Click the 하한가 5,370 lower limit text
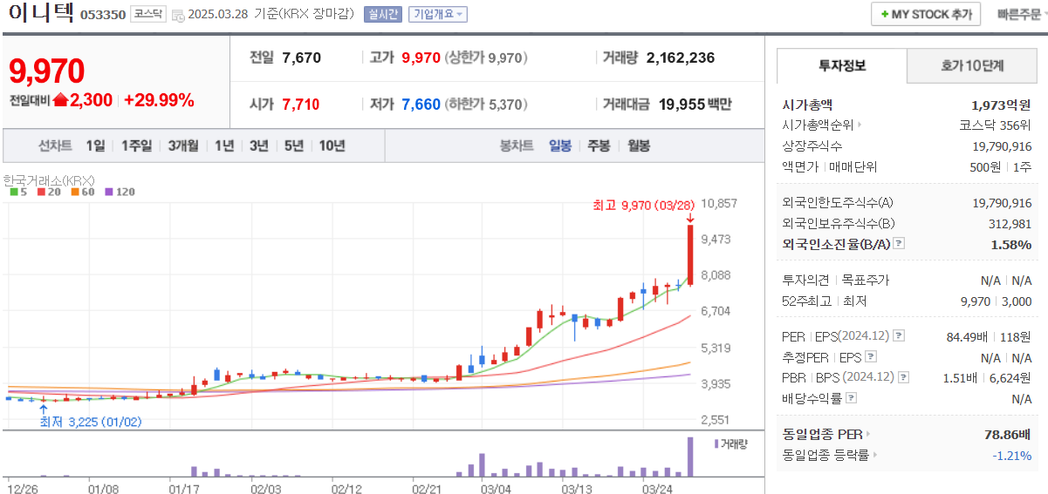Viewport: 1048px width, 494px height. tap(486, 105)
